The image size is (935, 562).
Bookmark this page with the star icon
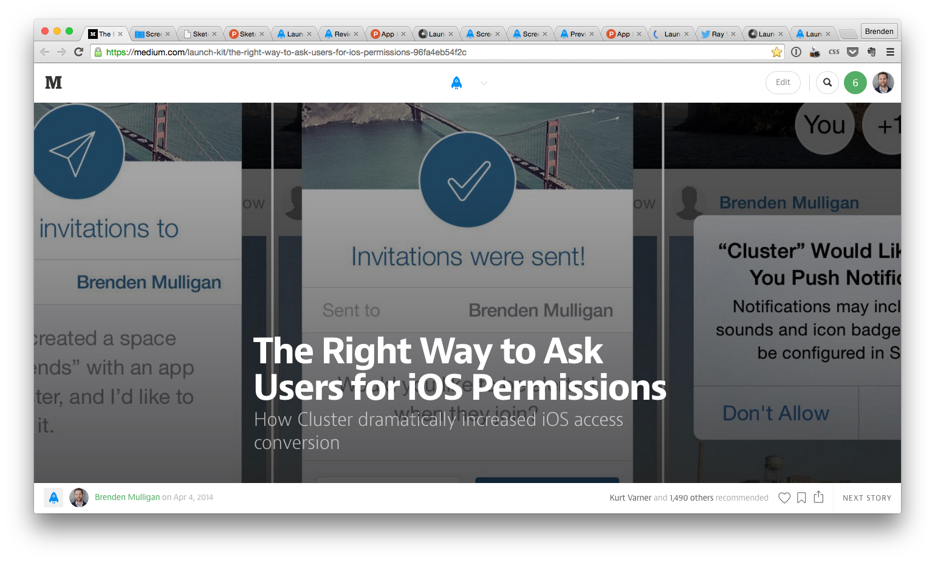coord(776,52)
